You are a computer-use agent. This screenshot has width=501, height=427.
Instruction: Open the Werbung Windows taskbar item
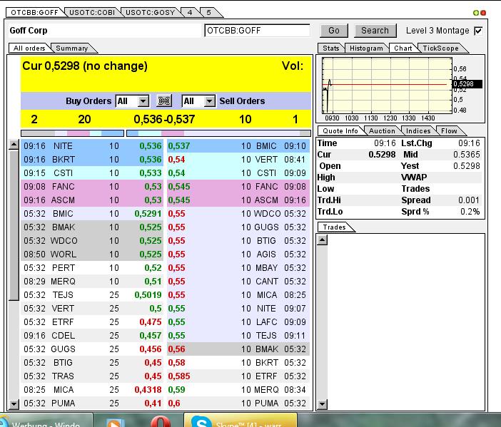pos(46,420)
